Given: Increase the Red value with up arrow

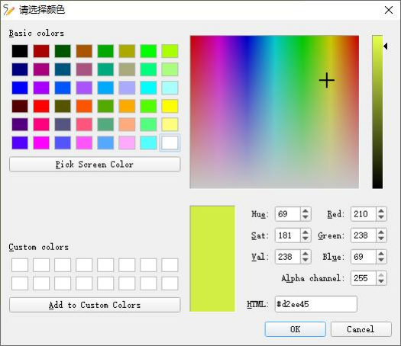Looking at the screenshot, I should [381, 211].
